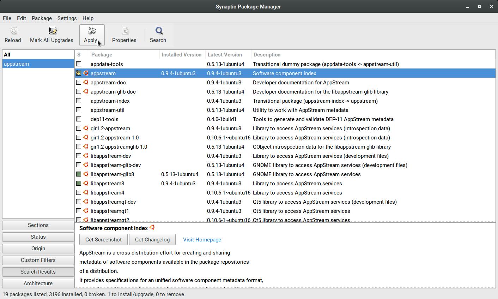Follow the Visit Homepage link
The width and height of the screenshot is (498, 299).
(202, 240)
